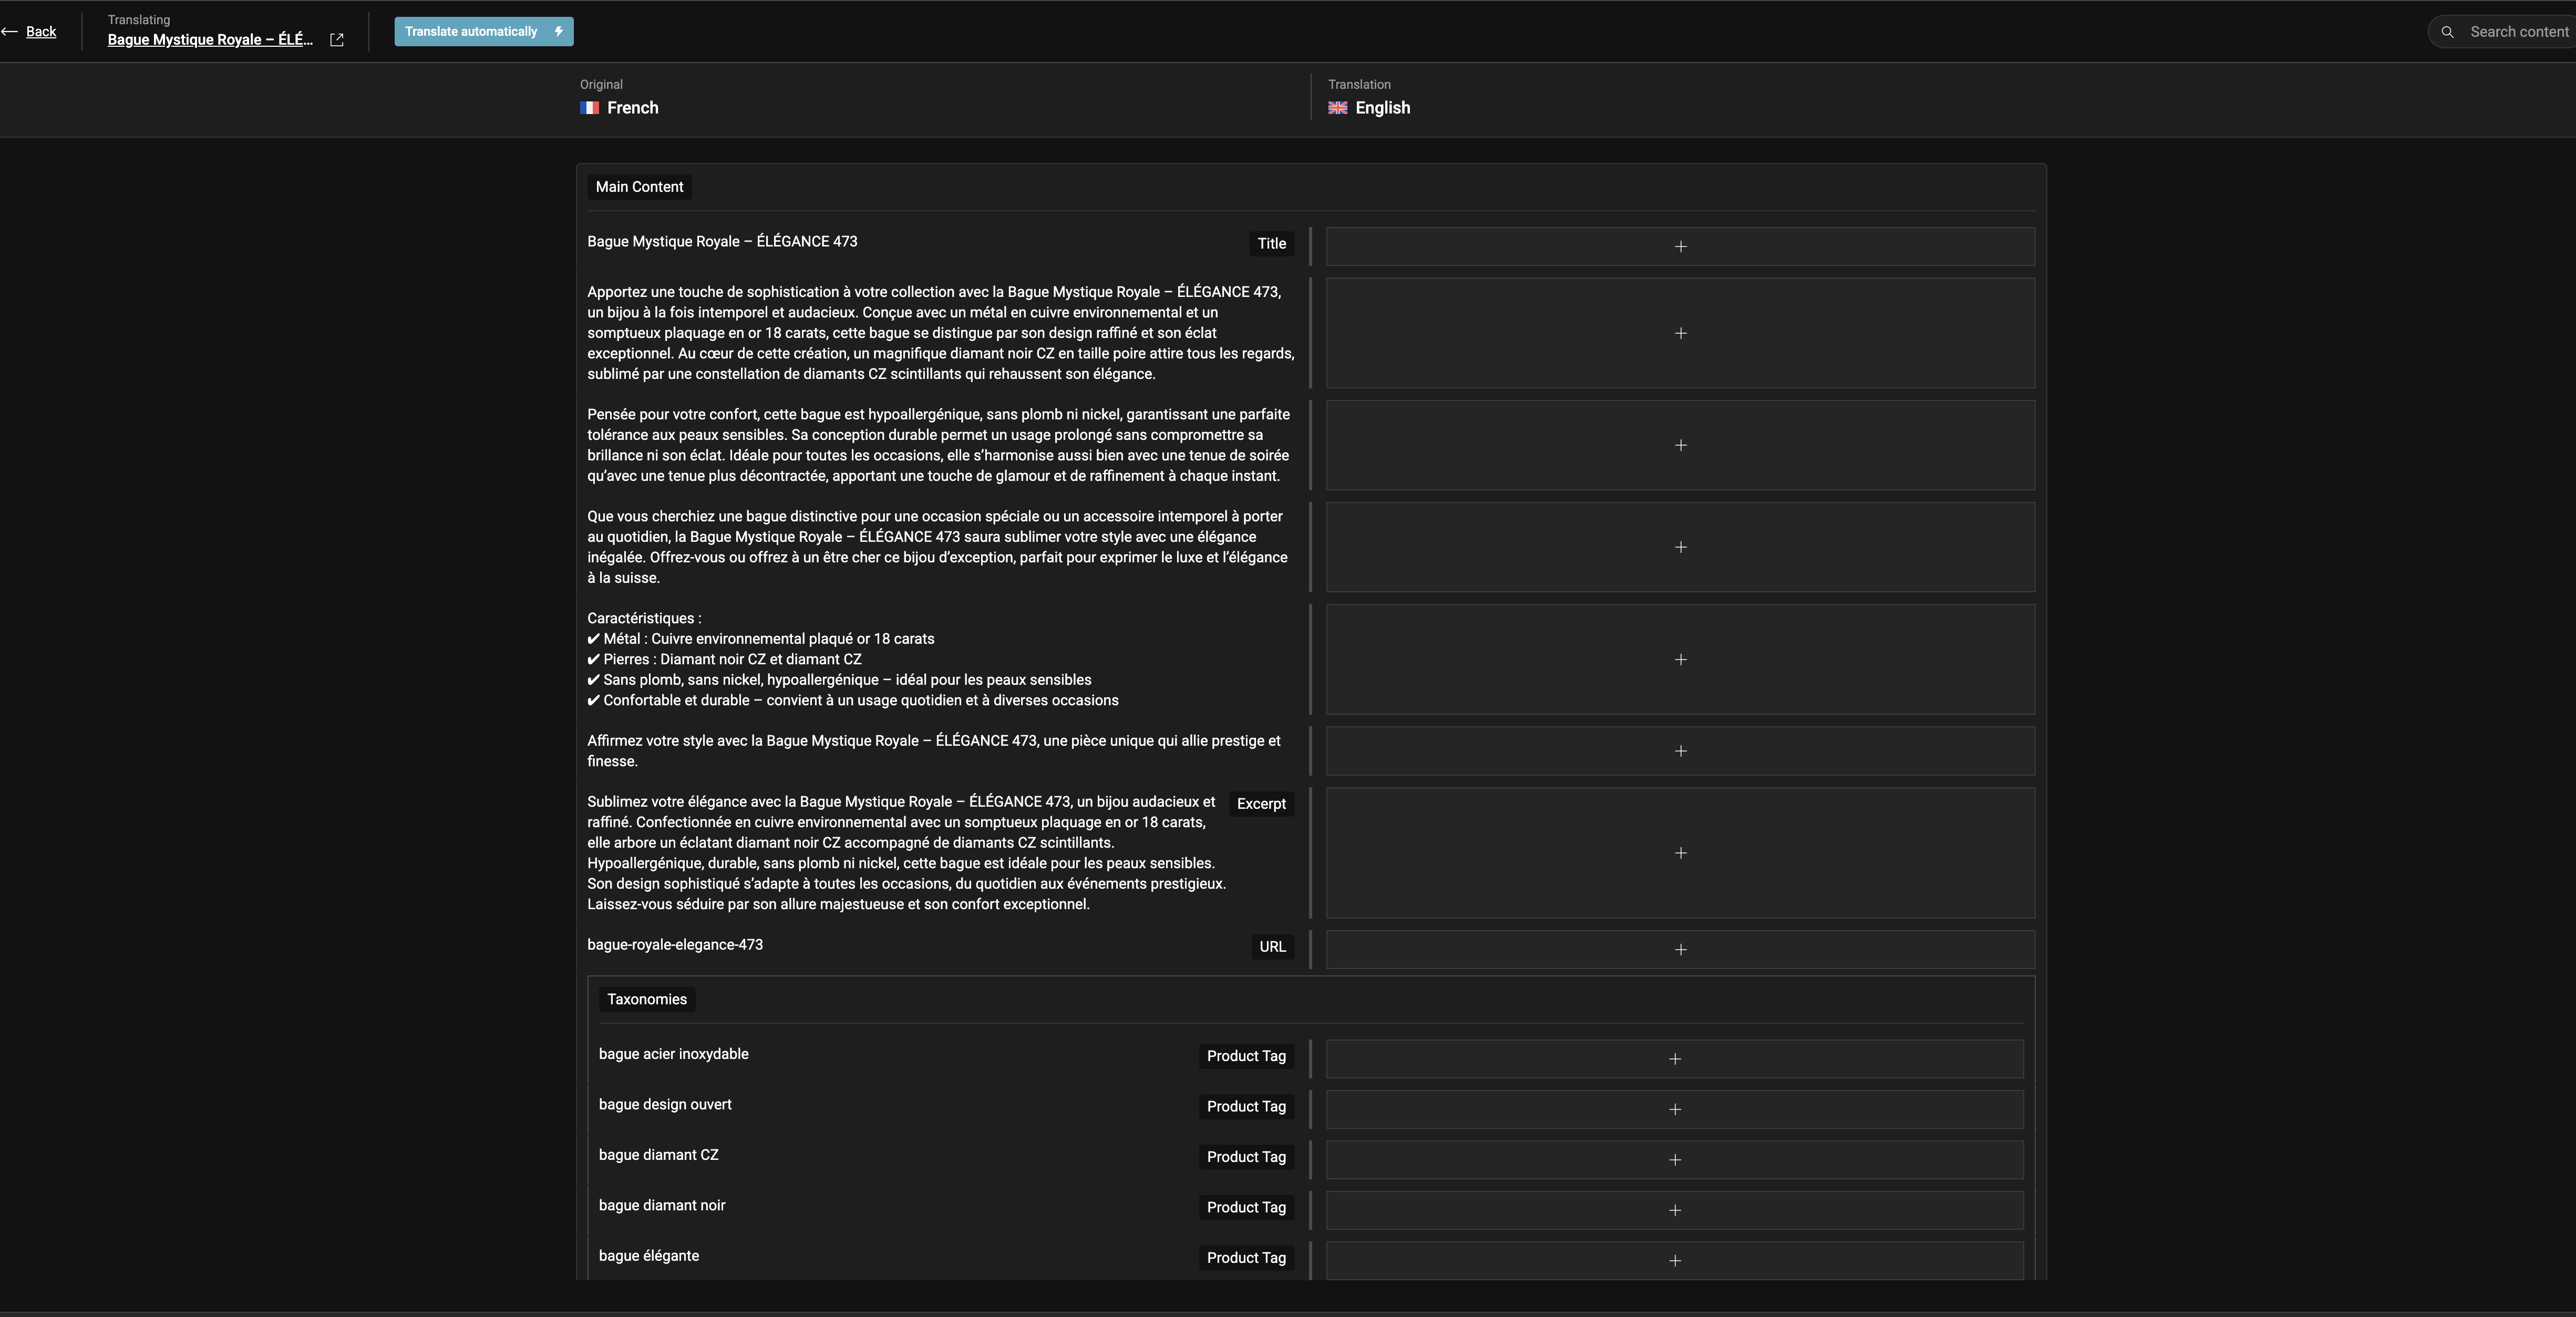Click the 'bague diamant noir' tag text
2576x1317 pixels.
pyautogui.click(x=662, y=1206)
